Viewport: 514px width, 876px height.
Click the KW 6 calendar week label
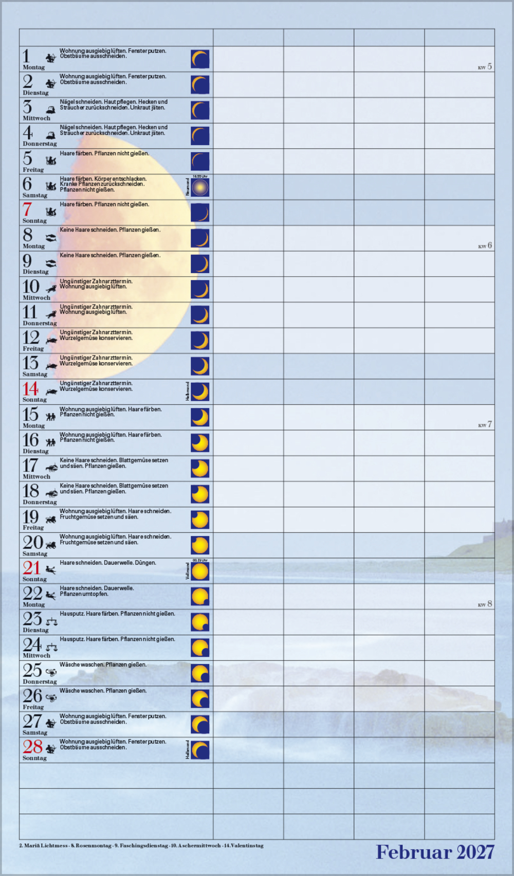click(x=485, y=246)
